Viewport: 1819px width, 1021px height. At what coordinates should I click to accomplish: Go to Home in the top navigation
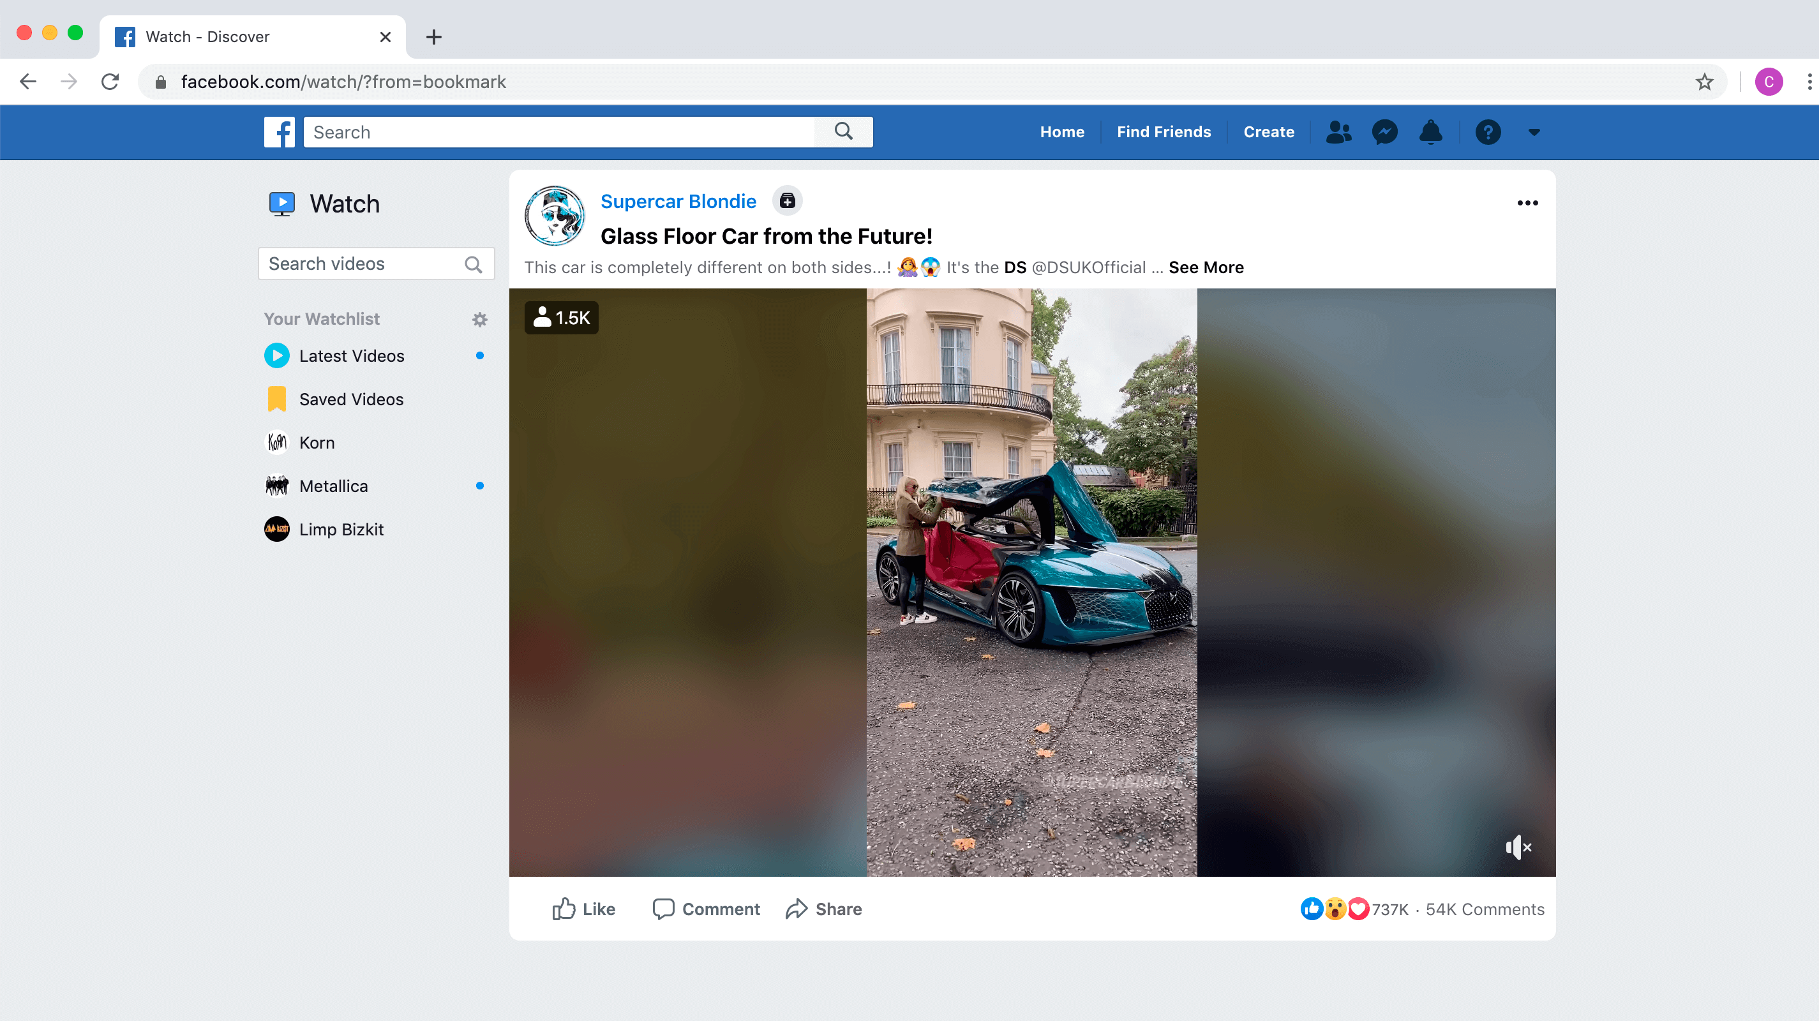tap(1061, 132)
